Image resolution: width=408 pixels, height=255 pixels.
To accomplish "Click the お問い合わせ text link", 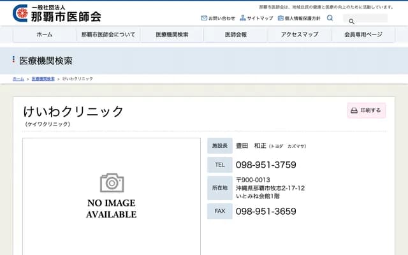I will coord(221,18).
